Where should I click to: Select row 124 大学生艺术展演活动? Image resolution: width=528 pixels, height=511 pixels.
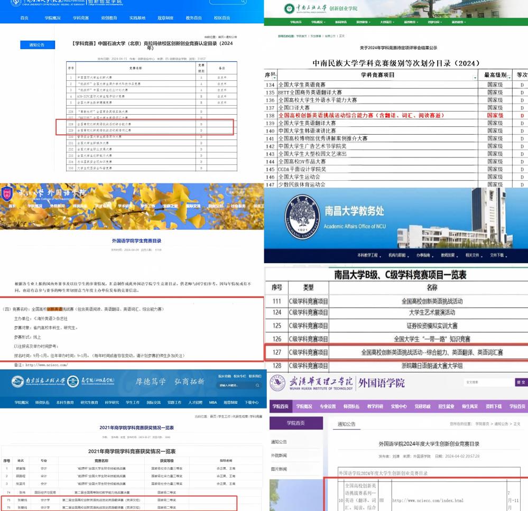pyautogui.click(x=396, y=312)
